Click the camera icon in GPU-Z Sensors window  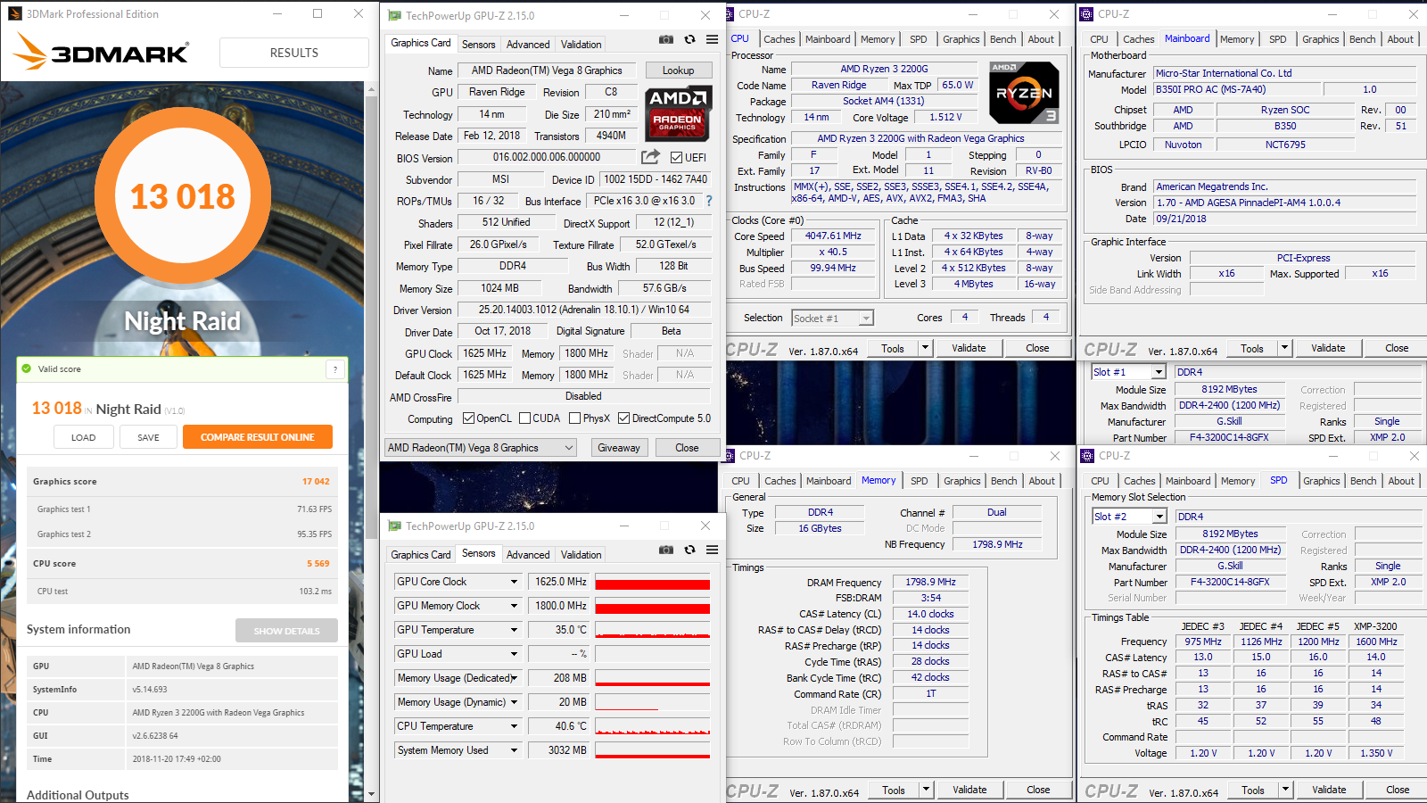click(x=666, y=550)
